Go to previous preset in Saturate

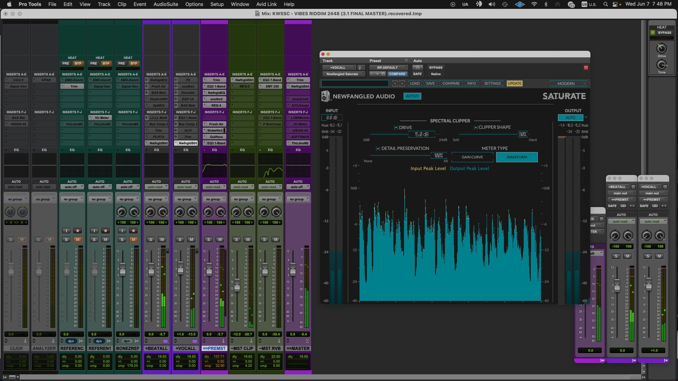(395, 84)
